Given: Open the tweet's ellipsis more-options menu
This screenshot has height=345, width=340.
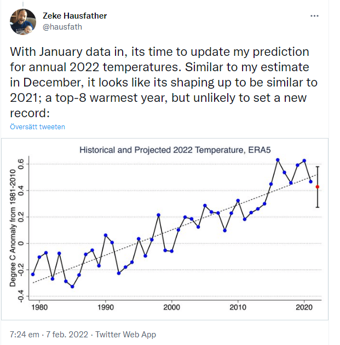Looking at the screenshot, I should (x=314, y=16).
